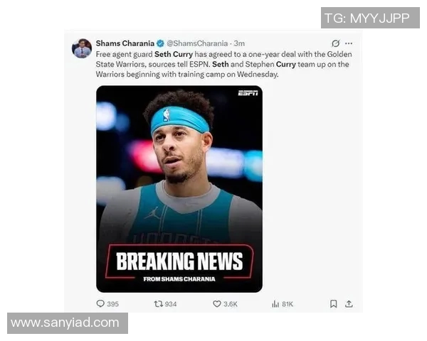Viewport: 427px width, 341px height.
Task: Open Shams Charania's profile avatar
Action: (81, 48)
